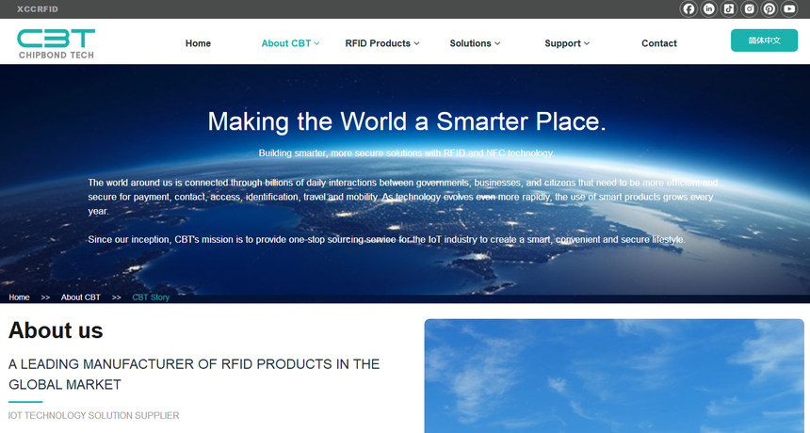The height and width of the screenshot is (433, 810).
Task: Expand the RFID Products dropdown arrow
Action: pos(416,43)
